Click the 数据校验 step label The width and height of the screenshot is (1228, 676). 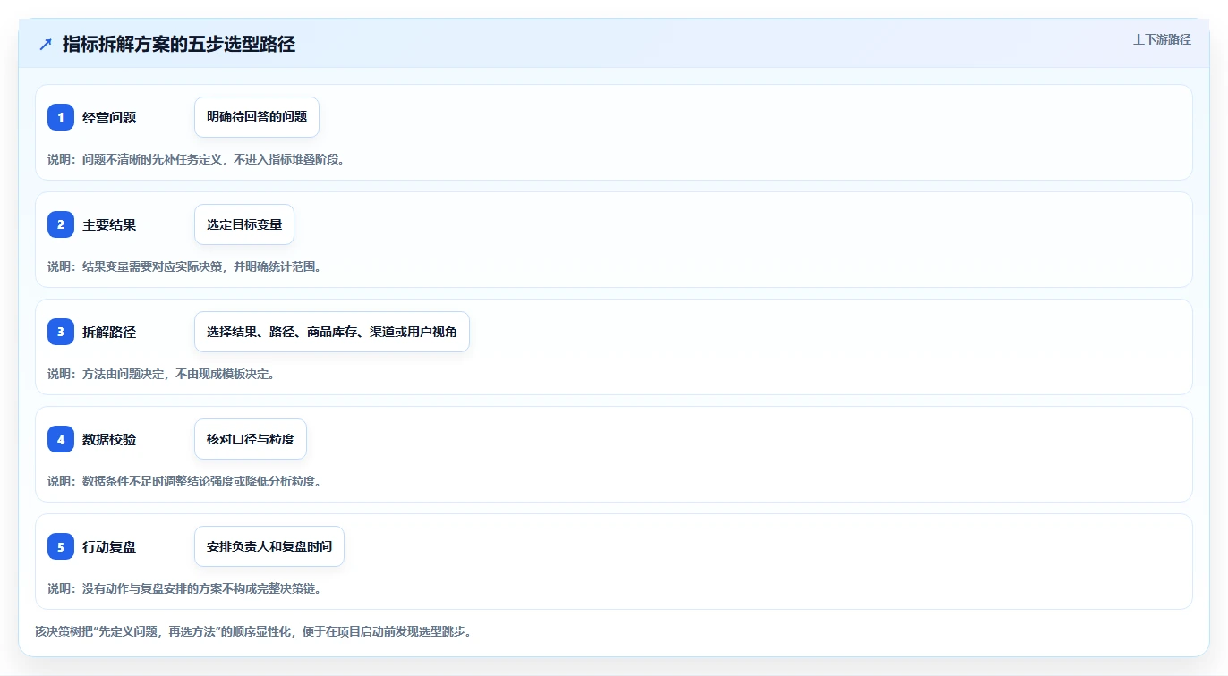click(109, 439)
